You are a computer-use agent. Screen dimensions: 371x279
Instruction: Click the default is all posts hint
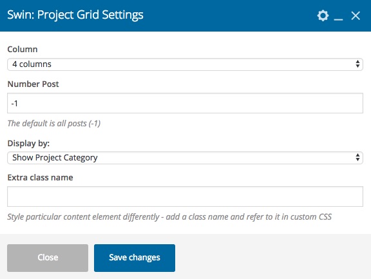click(54, 123)
